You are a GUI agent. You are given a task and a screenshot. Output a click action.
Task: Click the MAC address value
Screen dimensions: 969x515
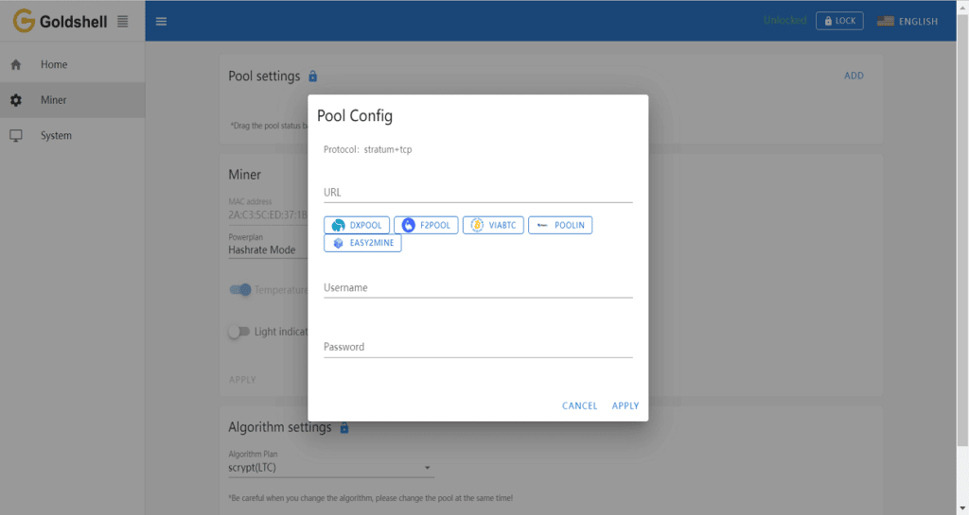tap(268, 215)
